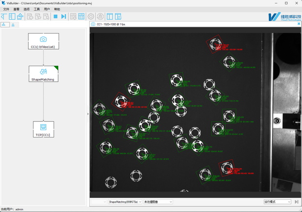Expand the ShapeMatching tool dropdown
The image size is (302, 212).
(140, 202)
